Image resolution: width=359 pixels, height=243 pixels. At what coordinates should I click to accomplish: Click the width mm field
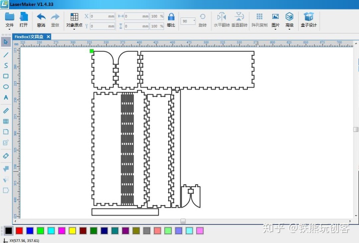tap(137, 16)
